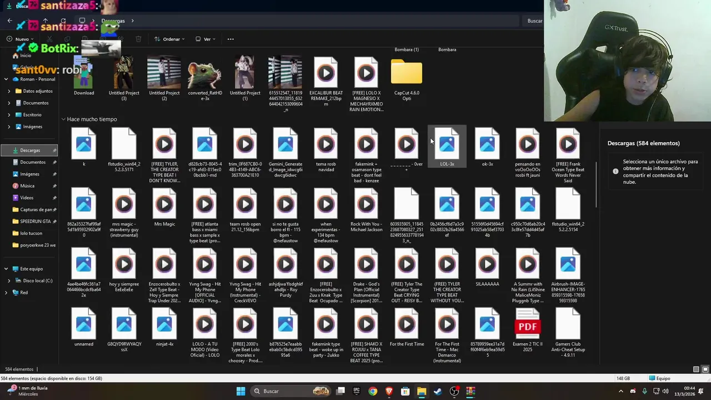Collapse the Este equipo node
Screen dimensions: 711x400
coord(6,269)
